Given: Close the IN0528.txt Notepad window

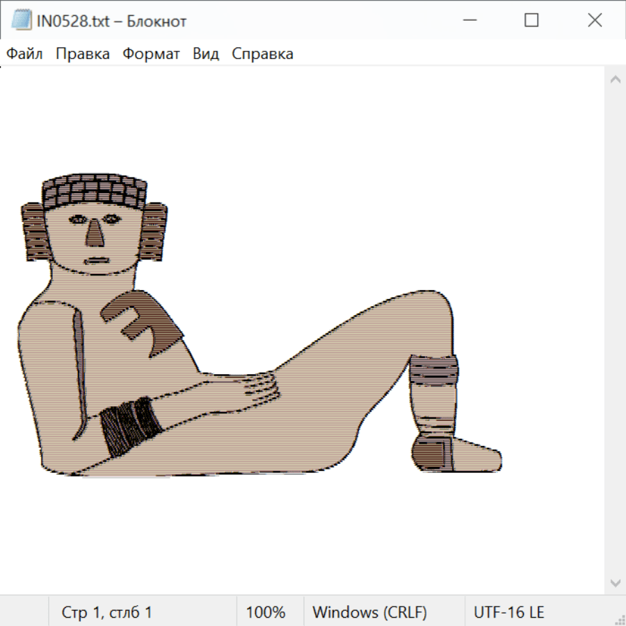Looking at the screenshot, I should pos(595,21).
